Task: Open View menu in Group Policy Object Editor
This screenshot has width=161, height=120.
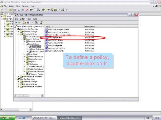Action: [29, 19]
